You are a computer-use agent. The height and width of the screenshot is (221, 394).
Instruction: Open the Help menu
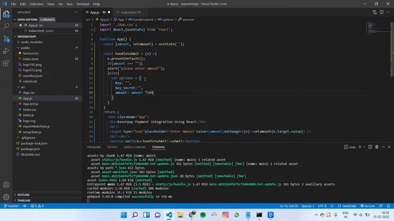coord(97,4)
